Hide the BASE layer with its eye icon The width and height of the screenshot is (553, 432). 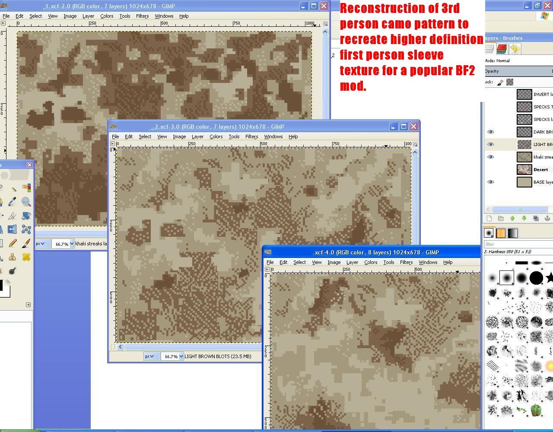click(490, 182)
